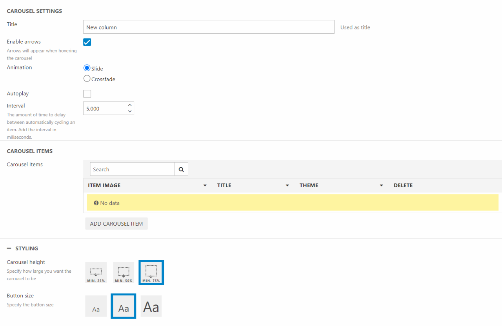Increase the Interval value with up arrow
The width and height of the screenshot is (502, 326).
(x=130, y=105)
